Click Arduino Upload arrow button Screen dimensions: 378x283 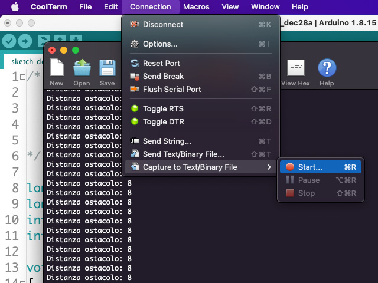tap(25, 41)
